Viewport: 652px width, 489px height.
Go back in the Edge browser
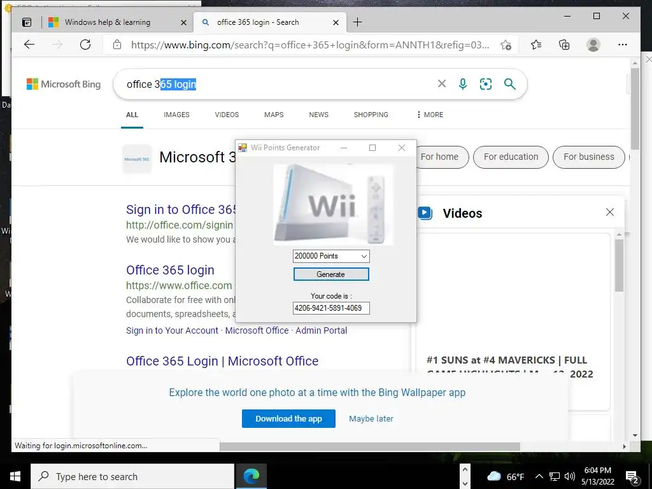point(29,45)
